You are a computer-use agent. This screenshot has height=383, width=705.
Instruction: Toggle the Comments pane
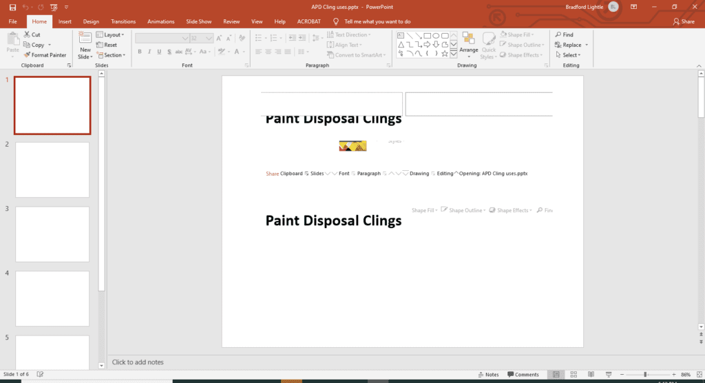point(523,375)
